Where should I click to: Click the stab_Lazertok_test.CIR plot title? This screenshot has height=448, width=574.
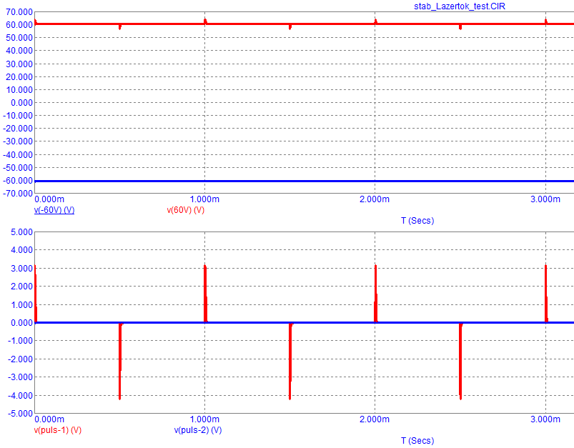point(460,6)
